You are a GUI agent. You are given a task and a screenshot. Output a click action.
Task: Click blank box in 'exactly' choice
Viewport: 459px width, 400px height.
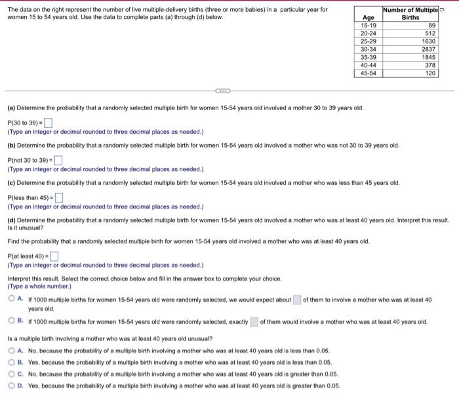point(254,322)
